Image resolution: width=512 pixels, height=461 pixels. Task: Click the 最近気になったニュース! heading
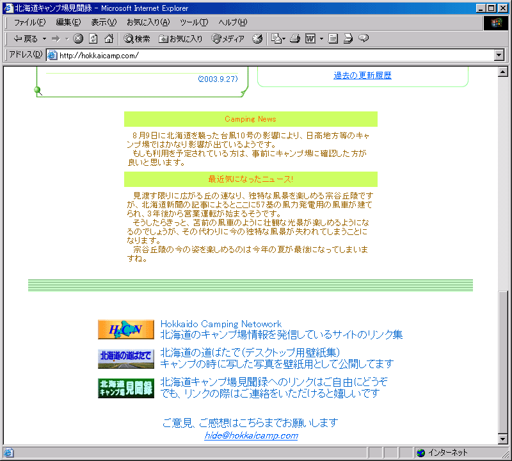tap(250, 179)
